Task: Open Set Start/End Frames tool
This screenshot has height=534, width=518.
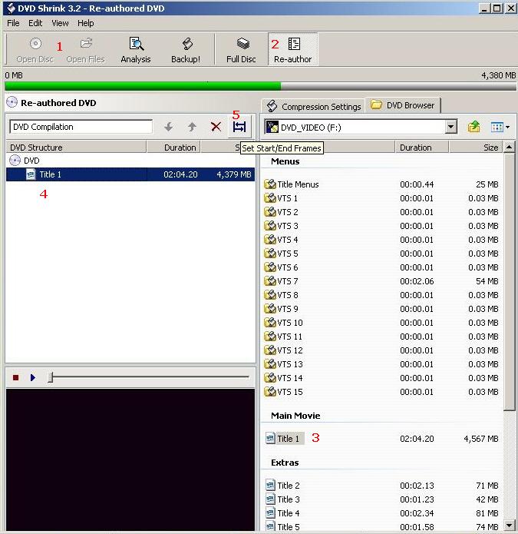Action: pyautogui.click(x=239, y=127)
